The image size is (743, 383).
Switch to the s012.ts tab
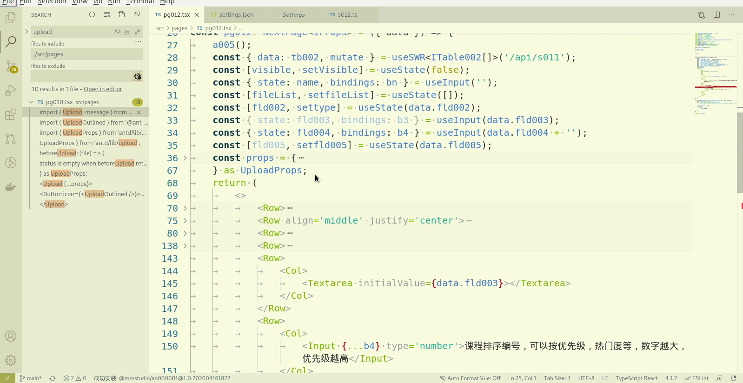(347, 15)
